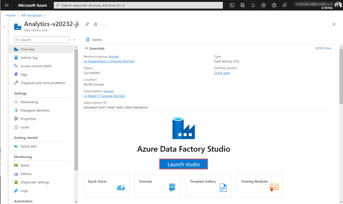Collapse the left sidebar menu

coord(74,40)
